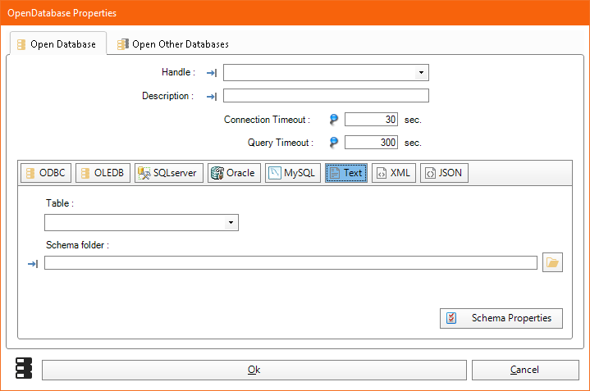Viewport: 590px width, 391px height.
Task: Select the Text connection type
Action: point(346,173)
